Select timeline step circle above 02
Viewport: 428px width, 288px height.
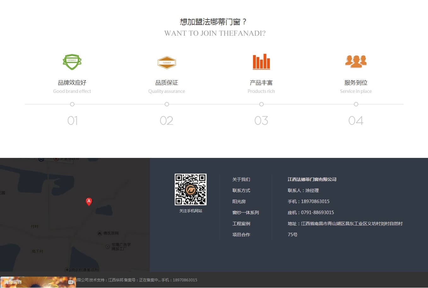click(167, 104)
